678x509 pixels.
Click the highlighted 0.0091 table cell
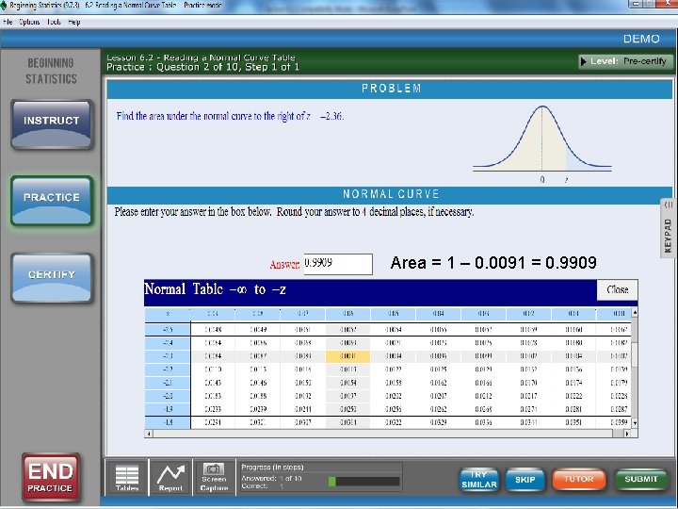pos(347,356)
